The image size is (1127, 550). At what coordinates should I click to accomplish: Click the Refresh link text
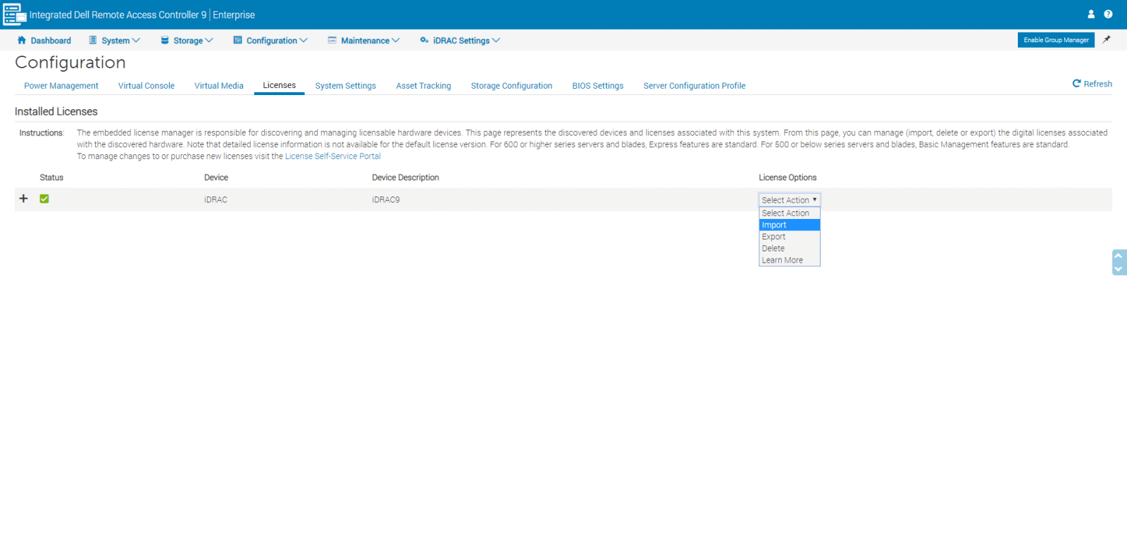[1097, 84]
